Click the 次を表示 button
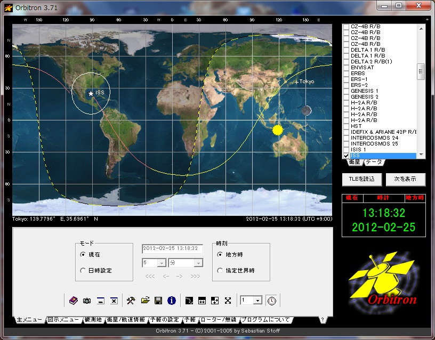435x340 pixels. [x=405, y=179]
